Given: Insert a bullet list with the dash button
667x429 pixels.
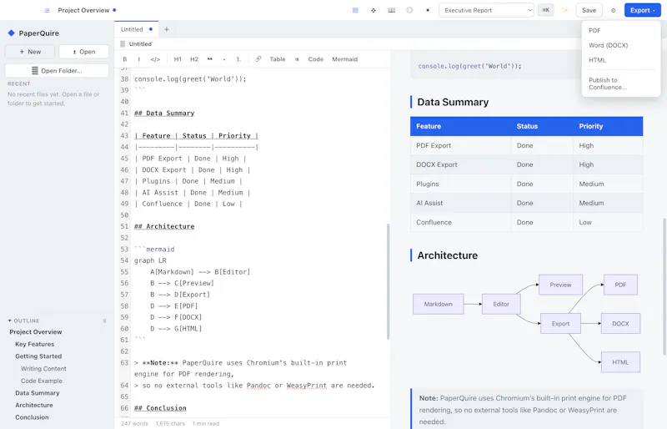Looking at the screenshot, I should pyautogui.click(x=224, y=59).
